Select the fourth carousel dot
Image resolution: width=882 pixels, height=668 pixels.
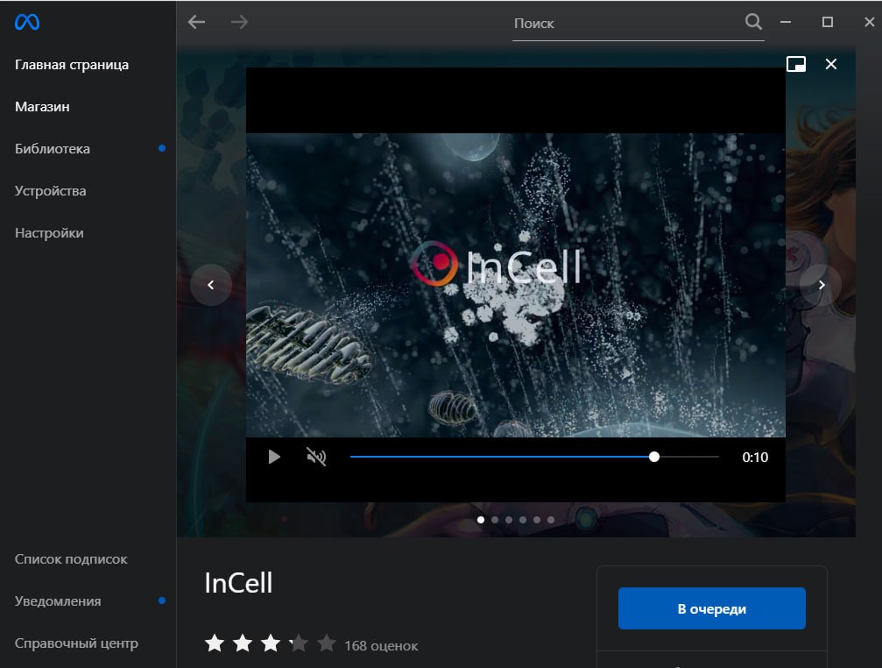click(523, 520)
